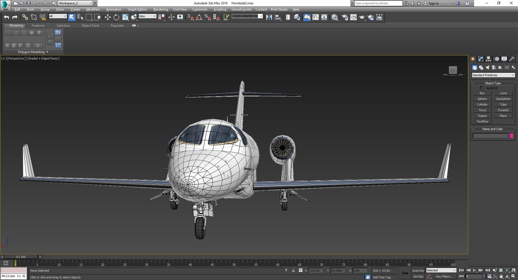
Task: Open the Standard Primitives category dropdown
Action: coord(493,75)
